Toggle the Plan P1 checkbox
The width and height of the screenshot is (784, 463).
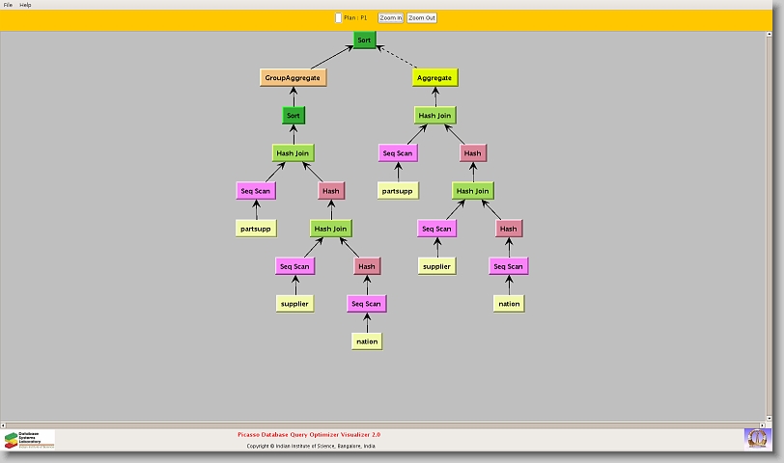pos(338,17)
